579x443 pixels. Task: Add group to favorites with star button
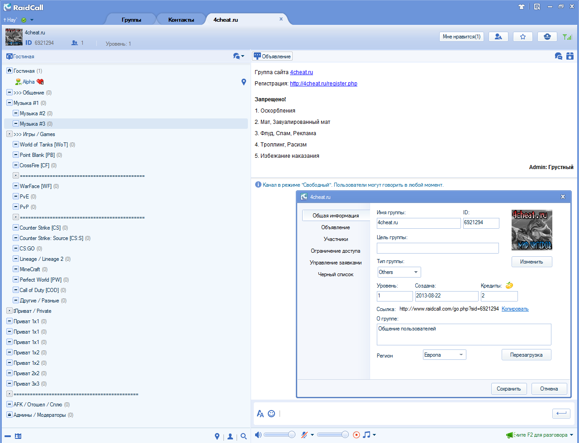pos(523,37)
